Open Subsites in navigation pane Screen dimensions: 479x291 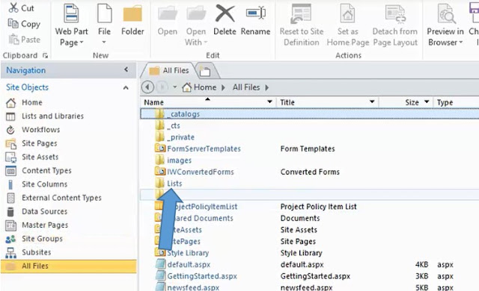(x=37, y=252)
